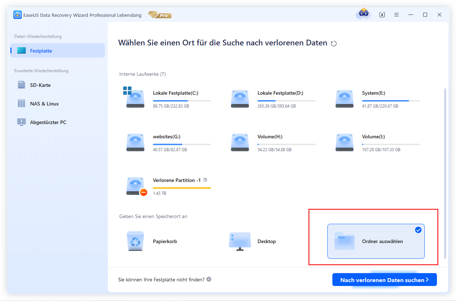This screenshot has height=301, width=457.
Task: Click the download/update icon in title bar
Action: click(382, 15)
